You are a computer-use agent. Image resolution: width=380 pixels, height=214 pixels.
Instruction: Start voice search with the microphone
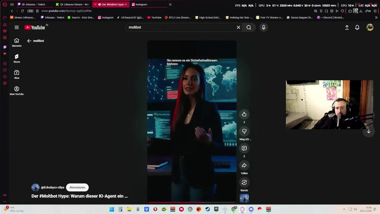tap(264, 27)
